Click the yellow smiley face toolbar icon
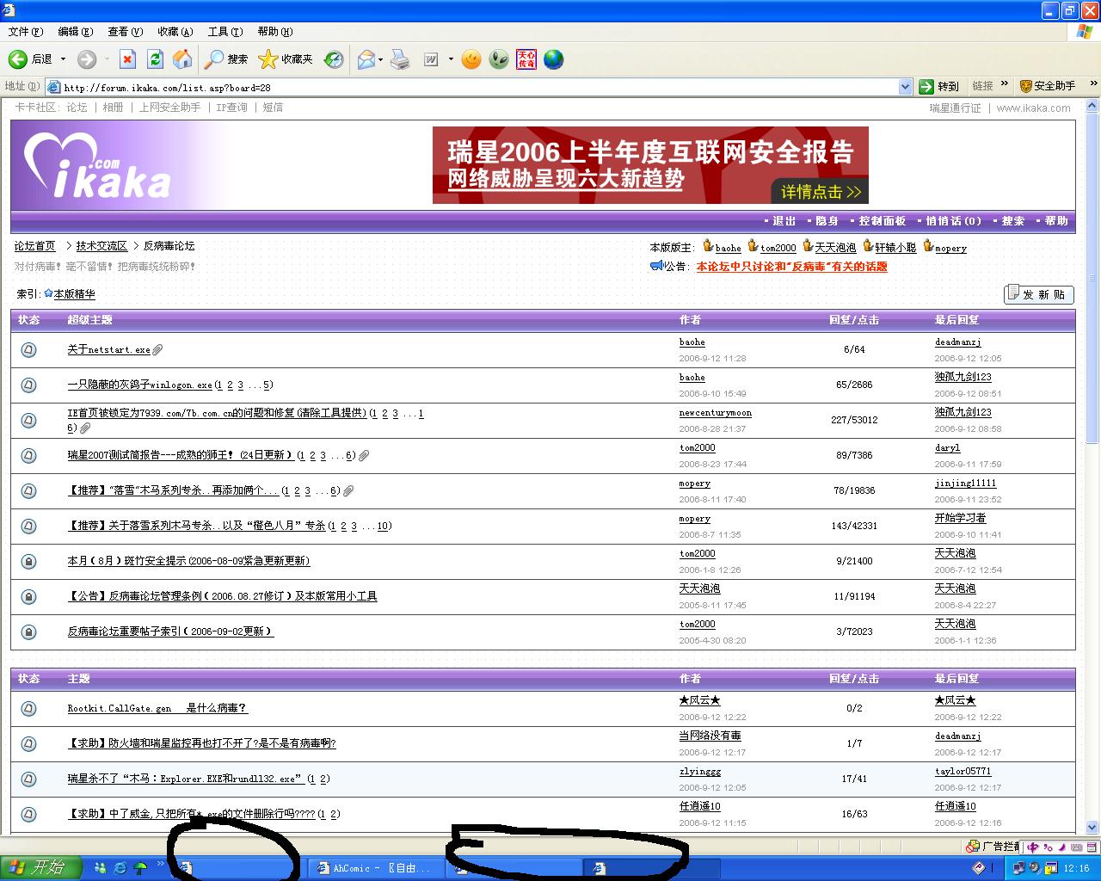The width and height of the screenshot is (1101, 881). pos(471,59)
